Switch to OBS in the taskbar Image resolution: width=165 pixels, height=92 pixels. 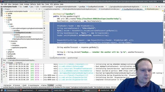pos(74,90)
